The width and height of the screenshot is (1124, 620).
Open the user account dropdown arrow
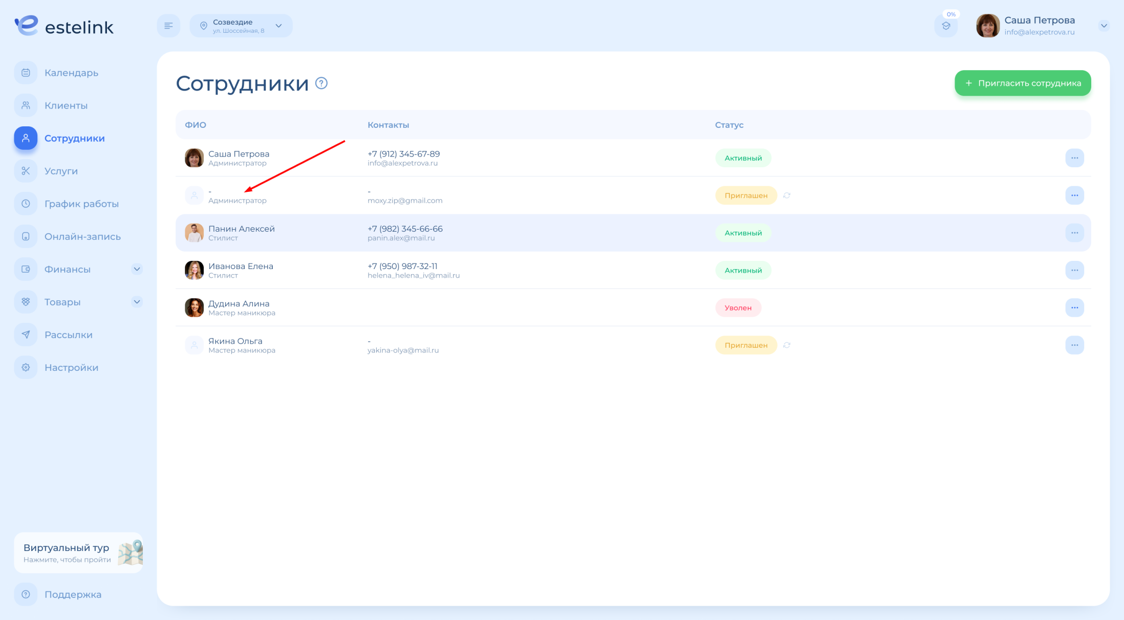coord(1104,26)
